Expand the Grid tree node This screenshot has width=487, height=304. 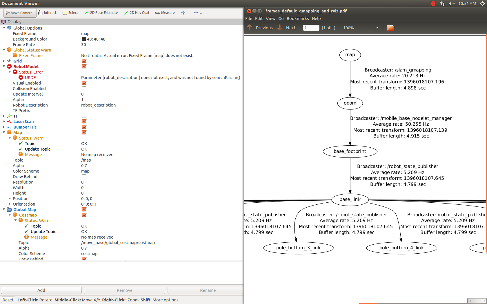(4, 61)
